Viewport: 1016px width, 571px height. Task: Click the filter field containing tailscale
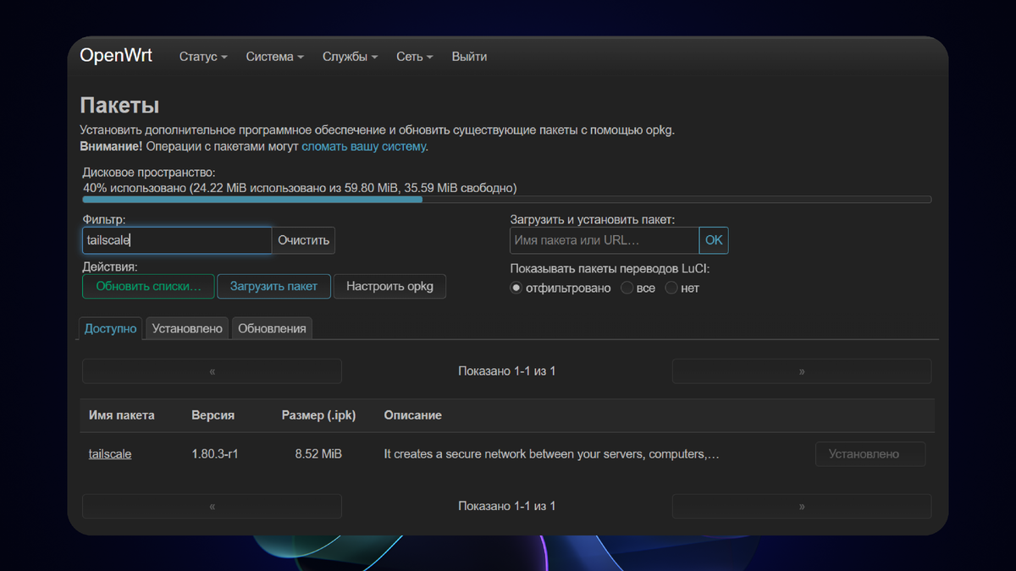point(177,240)
